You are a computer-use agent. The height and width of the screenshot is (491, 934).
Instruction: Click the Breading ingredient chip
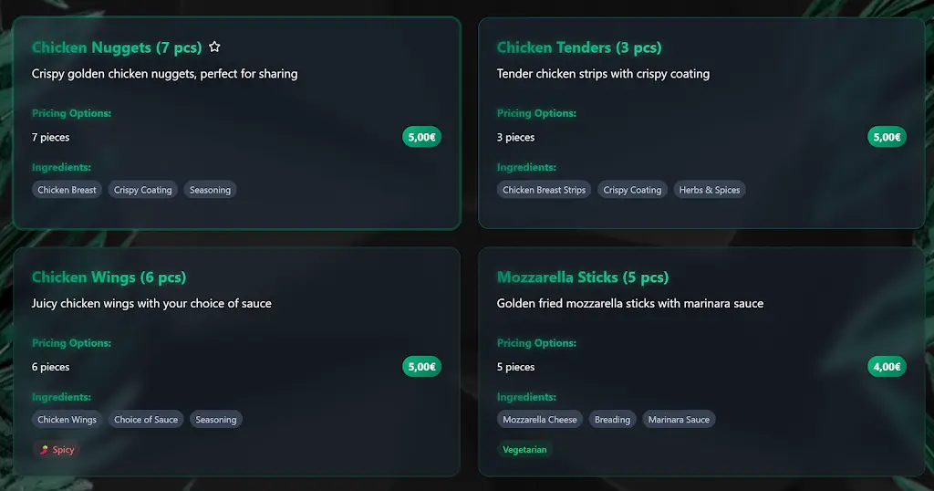click(612, 420)
